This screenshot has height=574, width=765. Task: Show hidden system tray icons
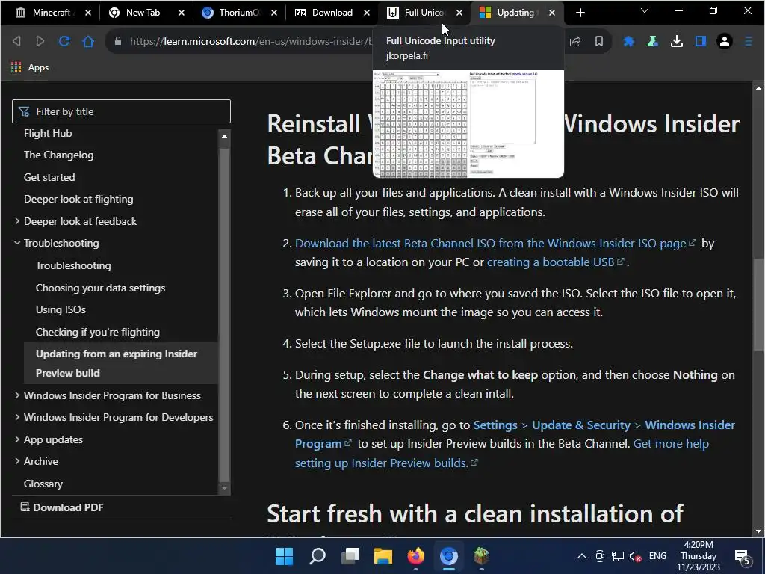point(581,556)
